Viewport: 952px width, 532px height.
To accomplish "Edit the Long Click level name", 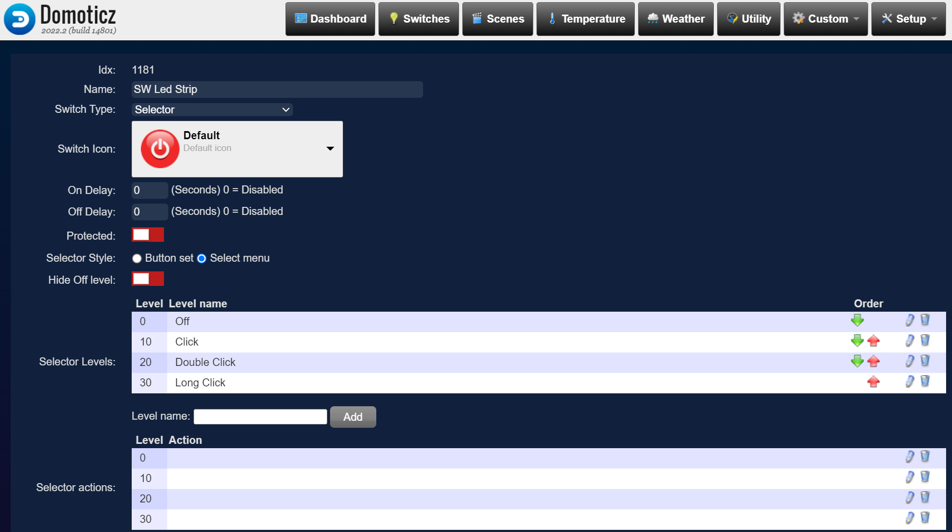I will [x=910, y=382].
